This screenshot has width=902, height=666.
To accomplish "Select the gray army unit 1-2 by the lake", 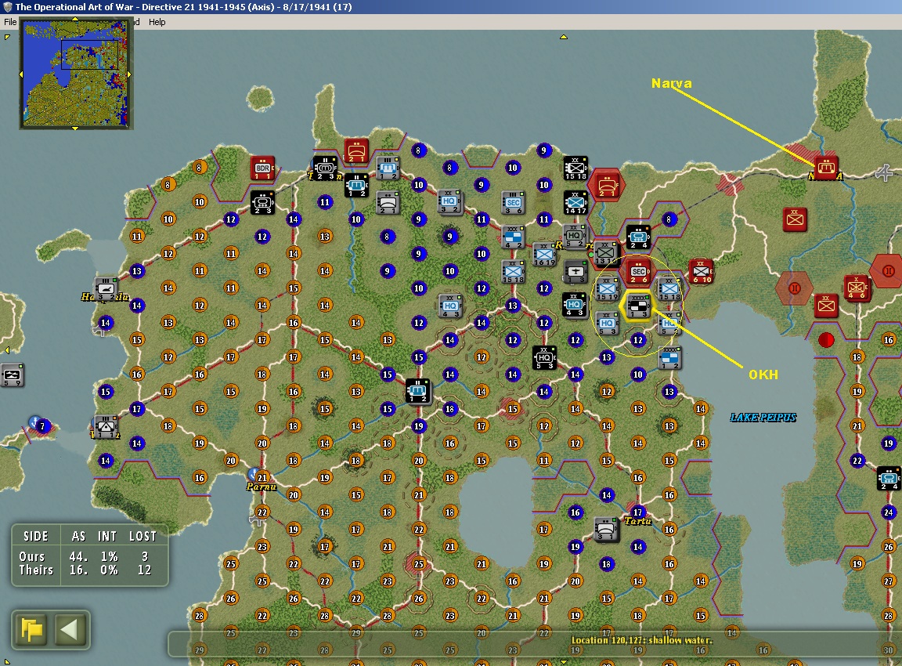I will [669, 358].
